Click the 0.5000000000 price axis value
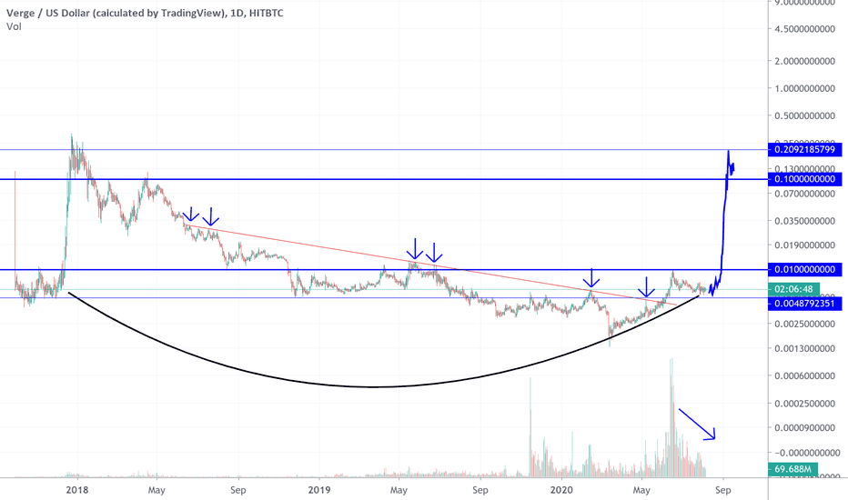The height and width of the screenshot is (500, 848). tap(804, 115)
